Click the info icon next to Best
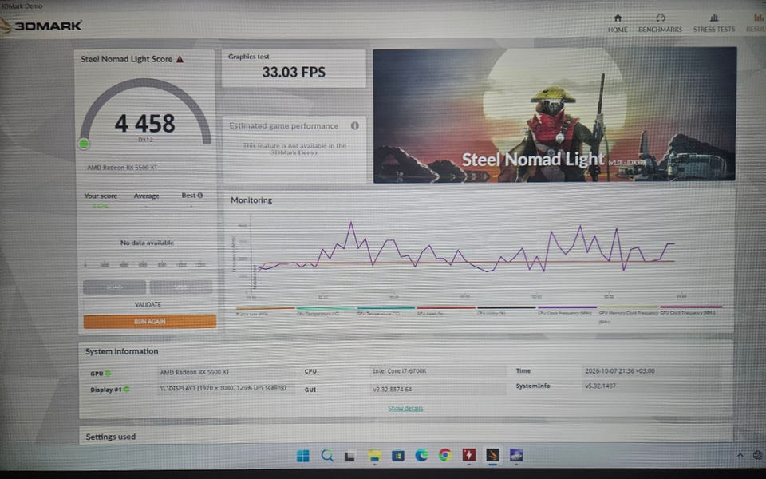Viewport: 766px width, 479px height. [x=199, y=196]
